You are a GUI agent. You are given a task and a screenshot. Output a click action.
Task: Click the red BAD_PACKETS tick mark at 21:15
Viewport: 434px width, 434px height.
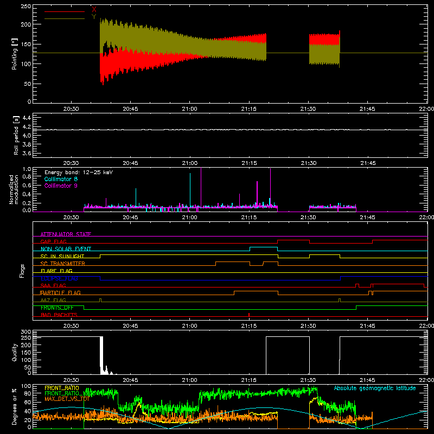249,315
